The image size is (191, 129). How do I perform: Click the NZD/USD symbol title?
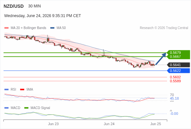tap(14, 6)
